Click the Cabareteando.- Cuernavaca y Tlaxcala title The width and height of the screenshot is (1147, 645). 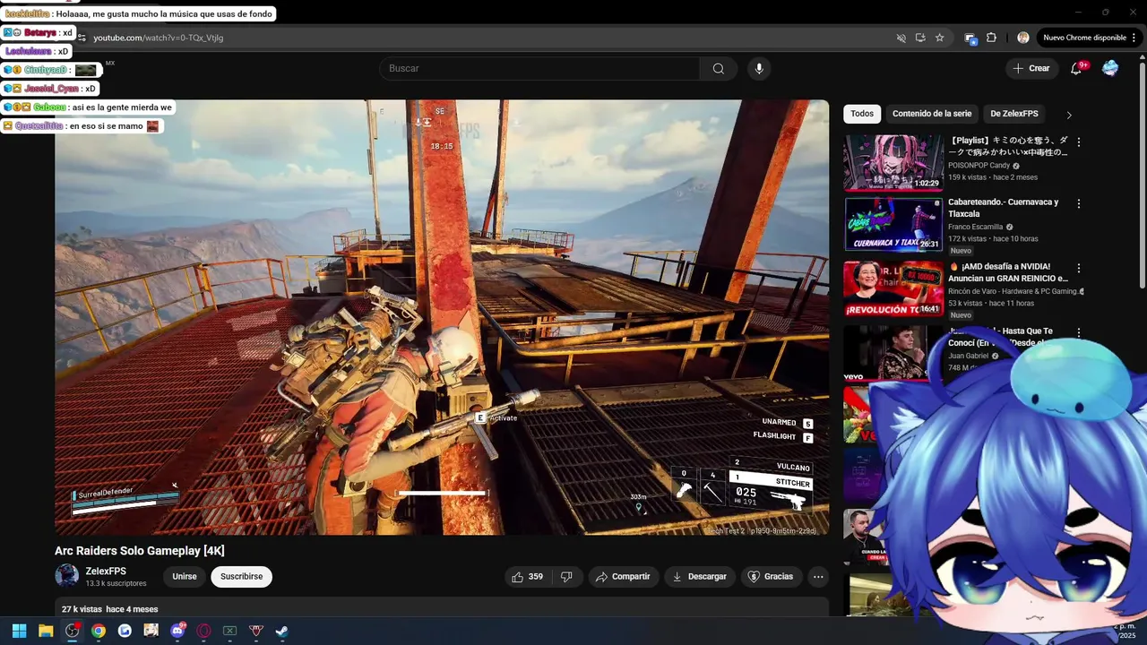click(1004, 208)
